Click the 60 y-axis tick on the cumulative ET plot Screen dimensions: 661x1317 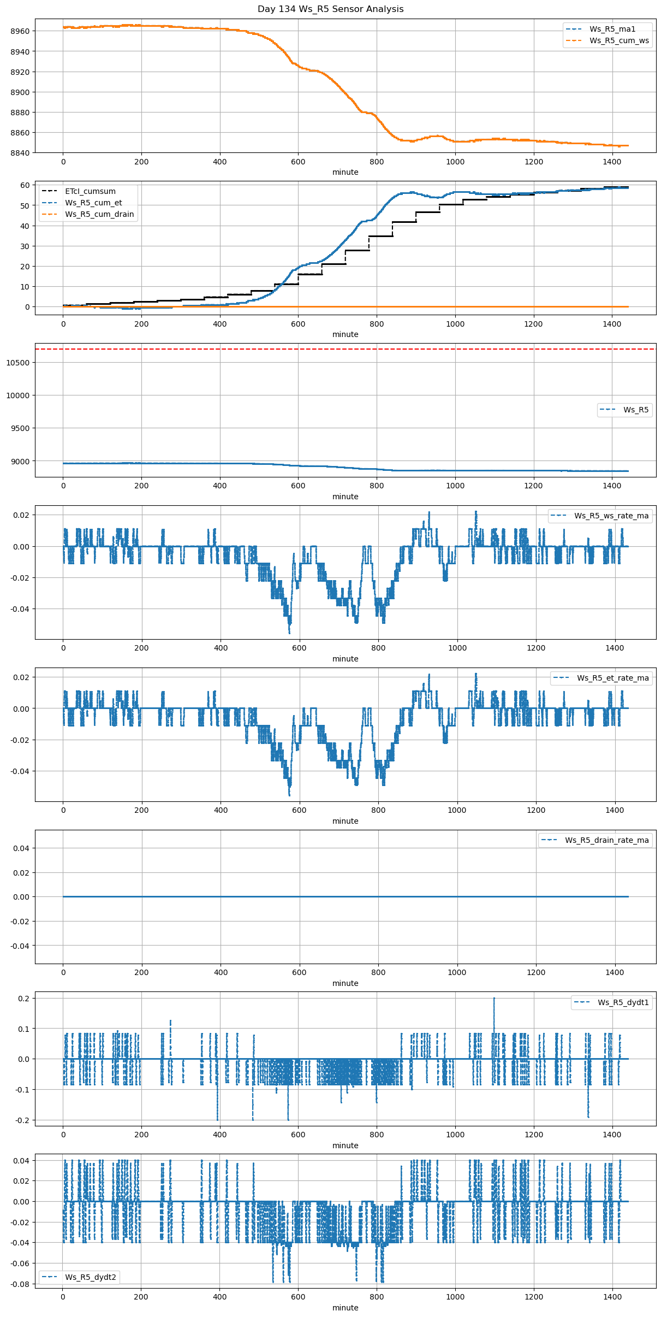[25, 185]
